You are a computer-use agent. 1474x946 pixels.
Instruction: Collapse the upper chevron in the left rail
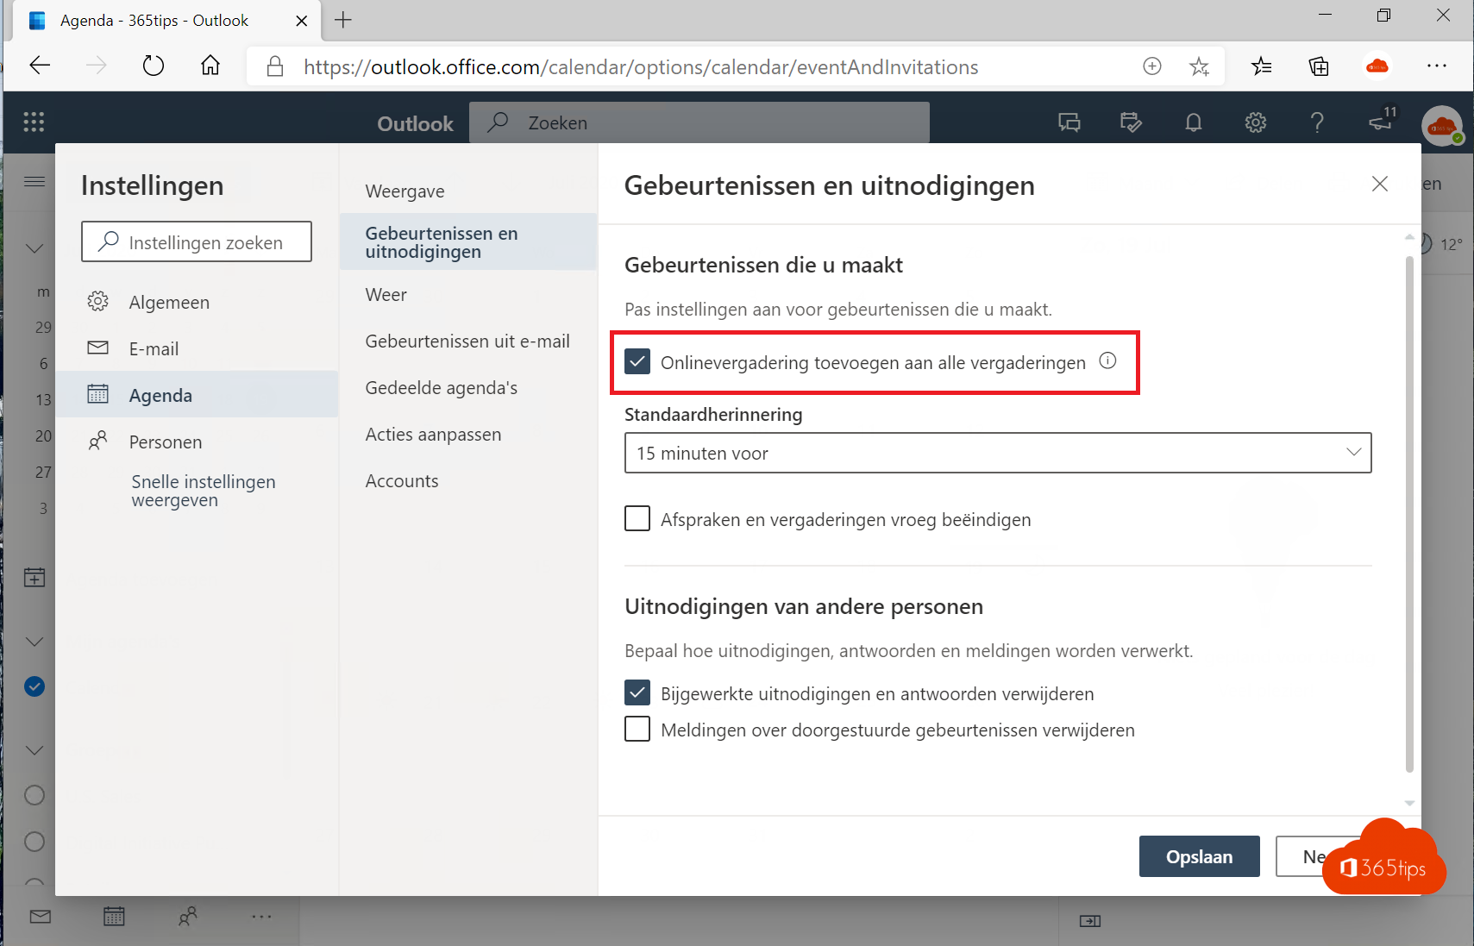point(34,248)
